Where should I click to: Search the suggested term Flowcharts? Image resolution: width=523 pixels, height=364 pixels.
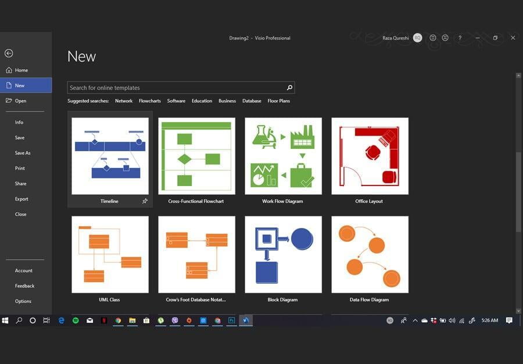(150, 101)
